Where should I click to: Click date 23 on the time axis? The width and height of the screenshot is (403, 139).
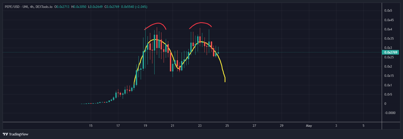click(x=200, y=126)
